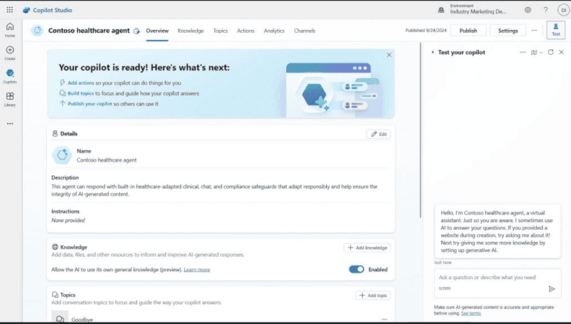
Task: Click the edit icon beside agent name
Action: pyautogui.click(x=136, y=31)
